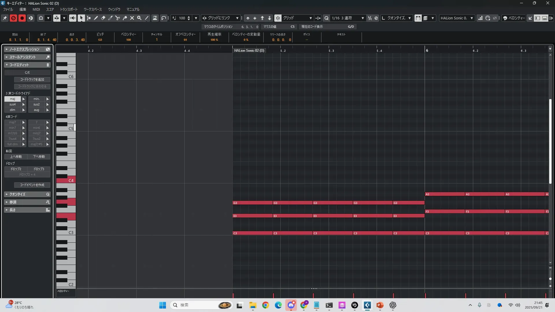Toggle the Solo Editor button
This screenshot has height=312, width=555.
(13, 18)
